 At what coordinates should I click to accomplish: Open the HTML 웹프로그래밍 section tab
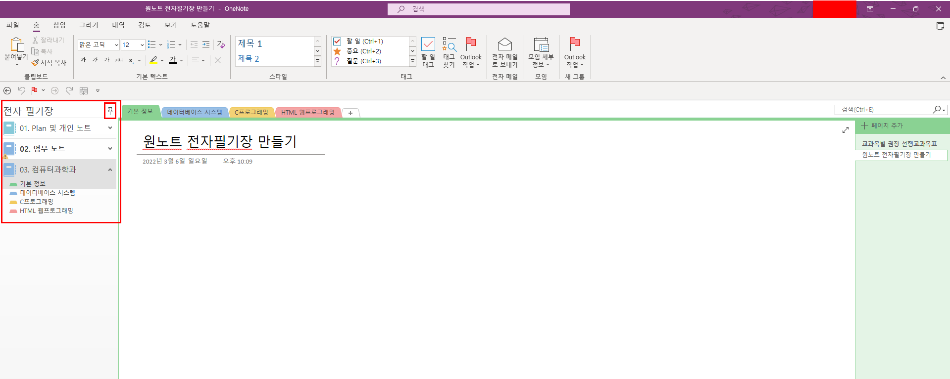coord(308,112)
